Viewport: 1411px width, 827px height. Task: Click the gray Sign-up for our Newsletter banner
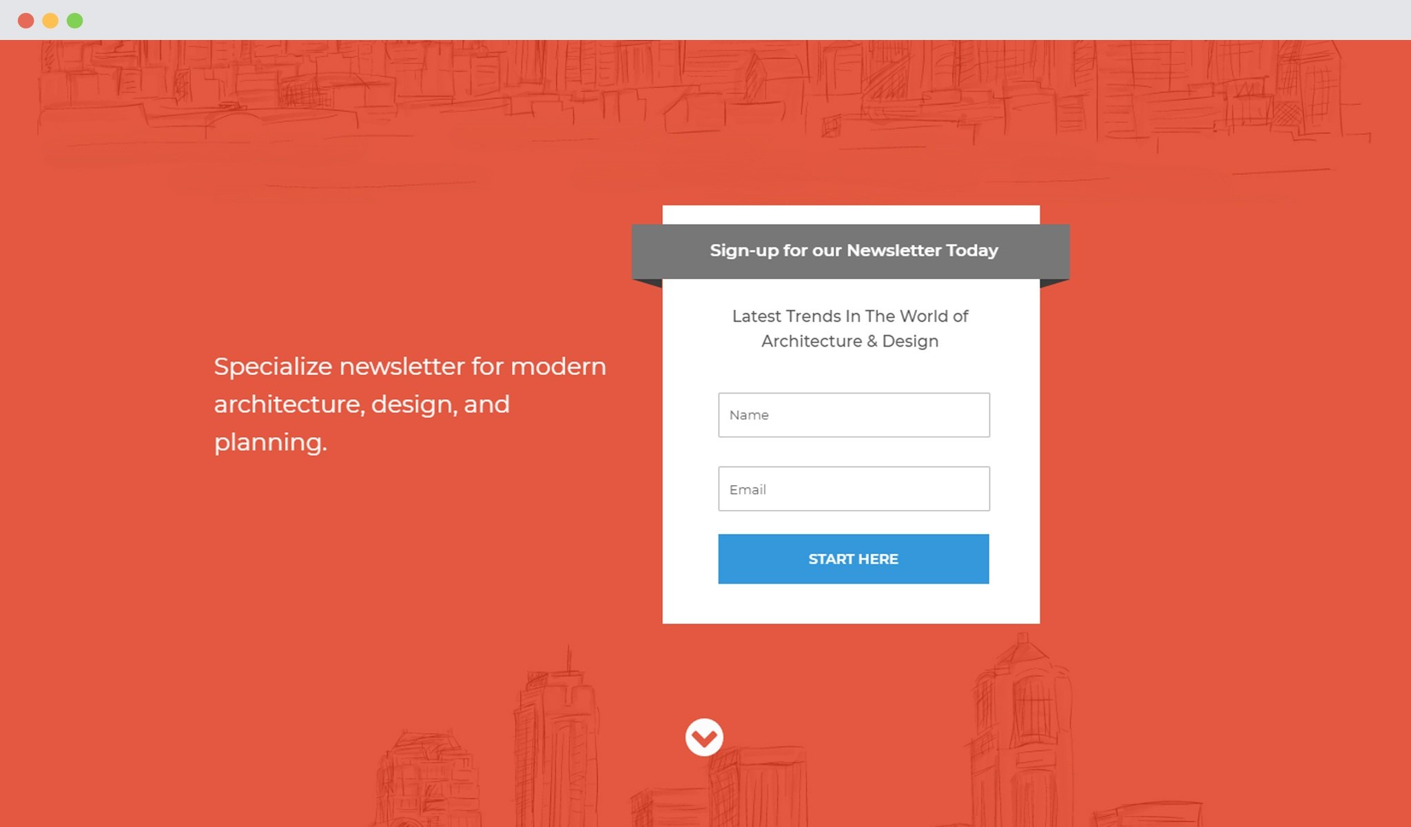click(x=852, y=251)
